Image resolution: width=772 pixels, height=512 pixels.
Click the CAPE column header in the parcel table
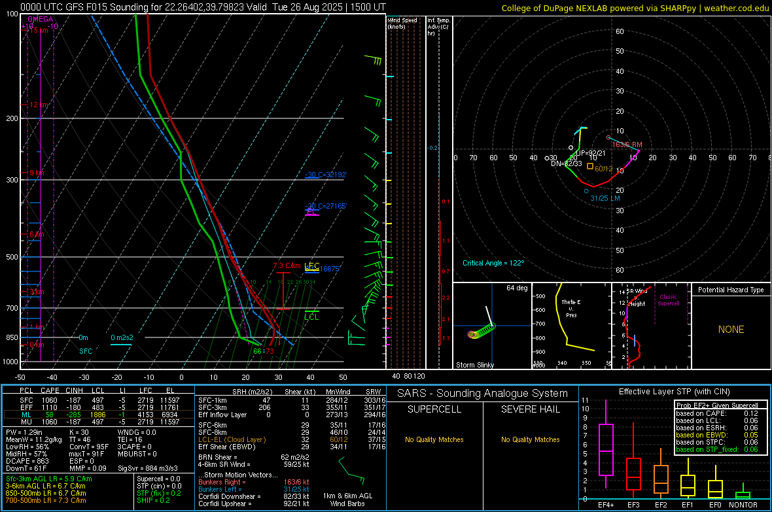[50, 390]
